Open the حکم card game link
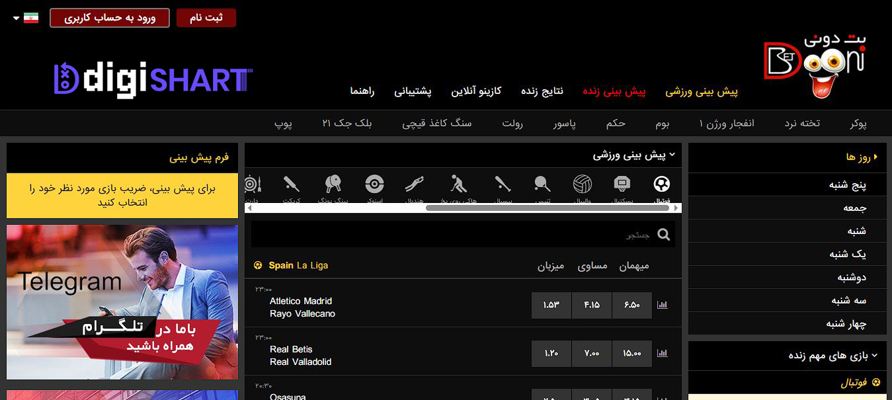 [616, 124]
